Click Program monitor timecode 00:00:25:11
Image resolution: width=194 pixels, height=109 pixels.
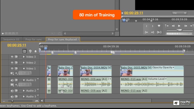pos(134,13)
